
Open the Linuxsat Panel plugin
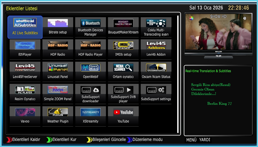pyautogui.click(x=58, y=72)
